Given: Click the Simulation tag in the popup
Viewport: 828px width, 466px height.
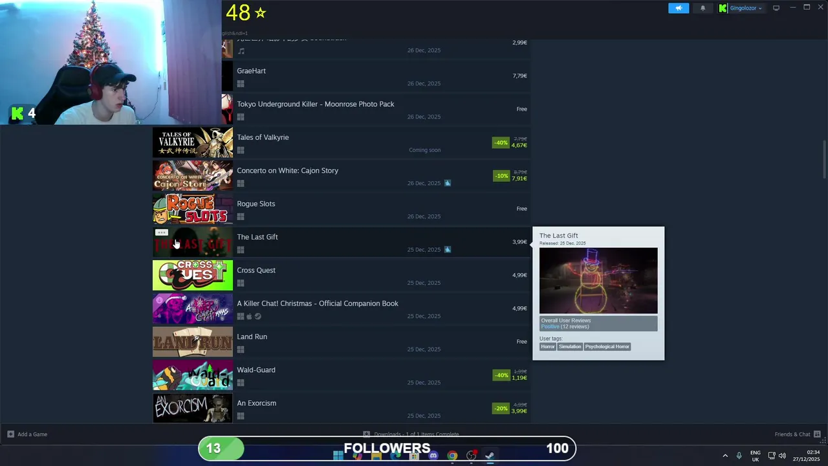Looking at the screenshot, I should coord(570,347).
